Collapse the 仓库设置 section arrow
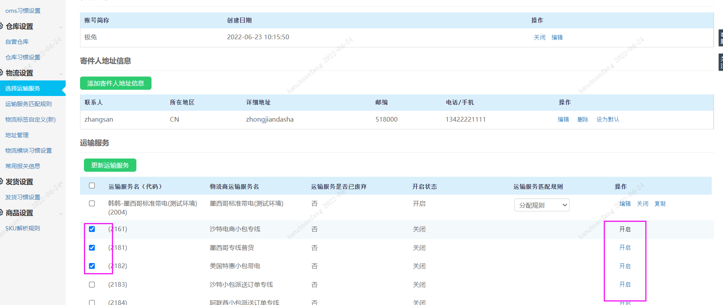This screenshot has width=723, height=305. coord(61,27)
